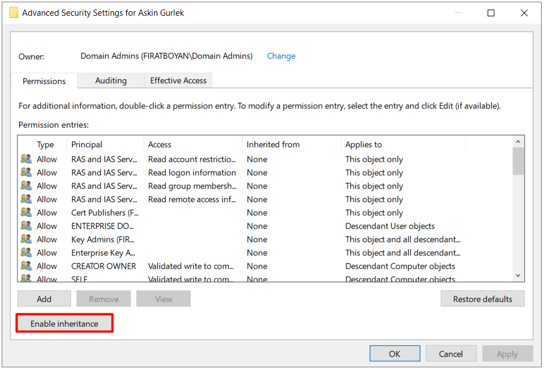The width and height of the screenshot is (544, 369).
Task: Click scrollbar down arrow in permission list
Action: coord(518,276)
